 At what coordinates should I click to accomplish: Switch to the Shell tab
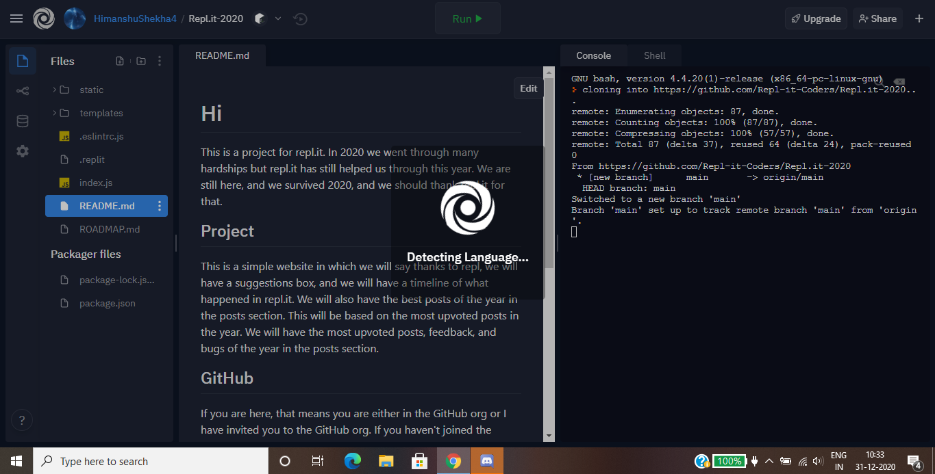(x=654, y=55)
